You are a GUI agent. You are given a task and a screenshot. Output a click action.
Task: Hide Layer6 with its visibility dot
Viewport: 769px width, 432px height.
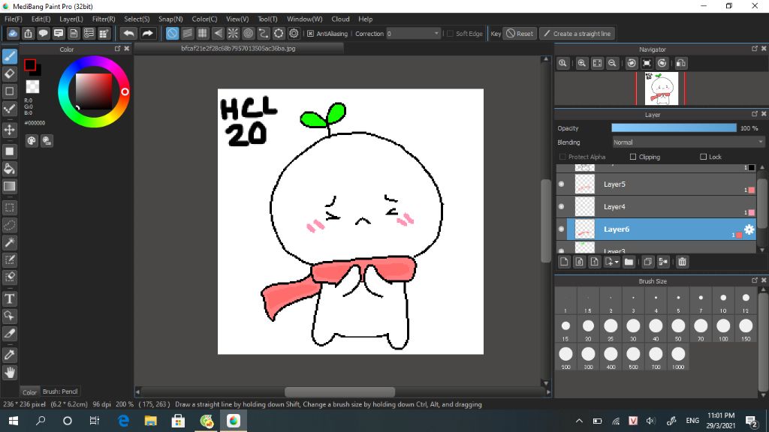pos(562,229)
